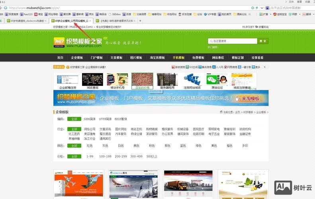The height and width of the screenshot is (199, 315).
Task: Share the page to 腾讯微博
Action: 205,67
